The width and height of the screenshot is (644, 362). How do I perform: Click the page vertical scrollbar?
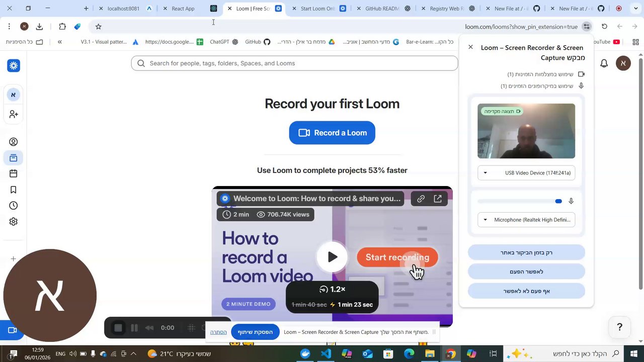click(640, 173)
